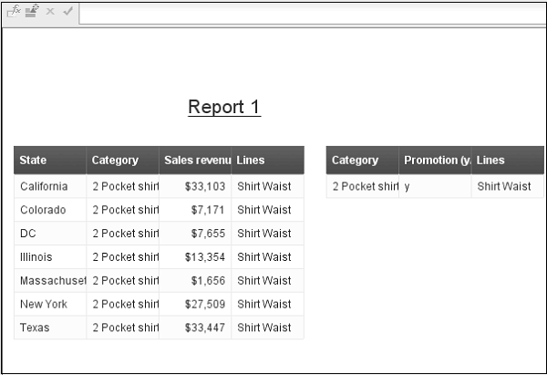The image size is (547, 375).
Task: Click the $33,447 revenue cell
Action: coord(195,328)
